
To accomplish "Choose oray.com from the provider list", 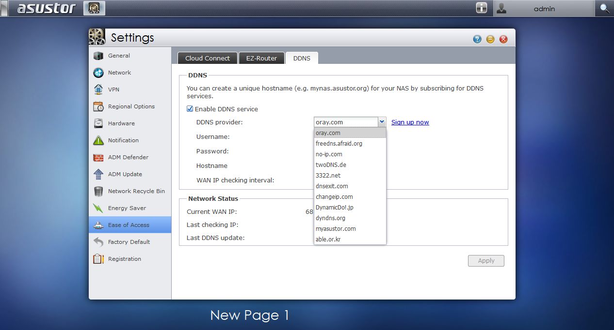I will (350, 133).
